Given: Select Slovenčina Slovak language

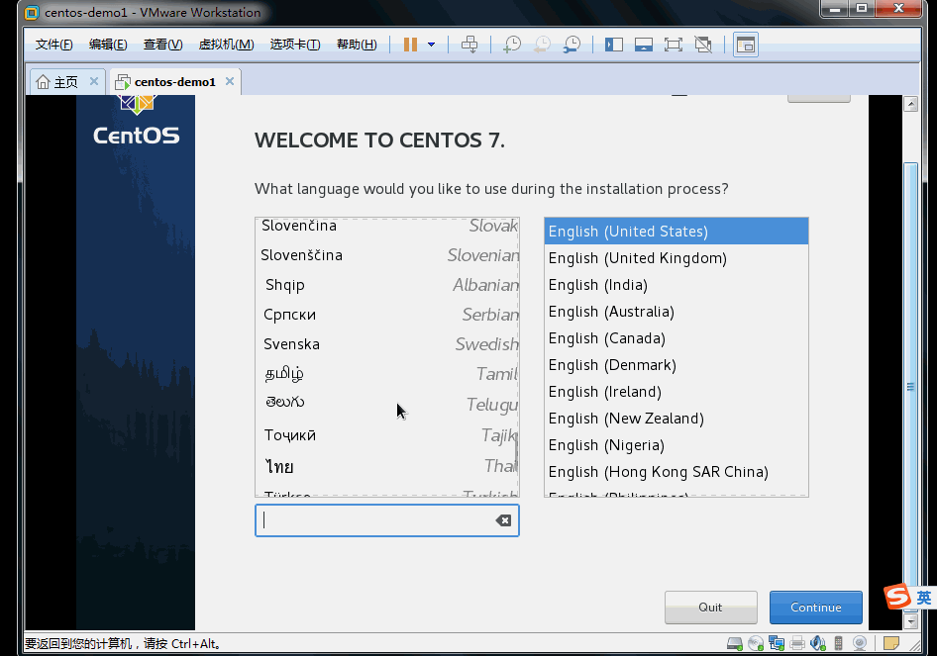Looking at the screenshot, I should tap(387, 226).
